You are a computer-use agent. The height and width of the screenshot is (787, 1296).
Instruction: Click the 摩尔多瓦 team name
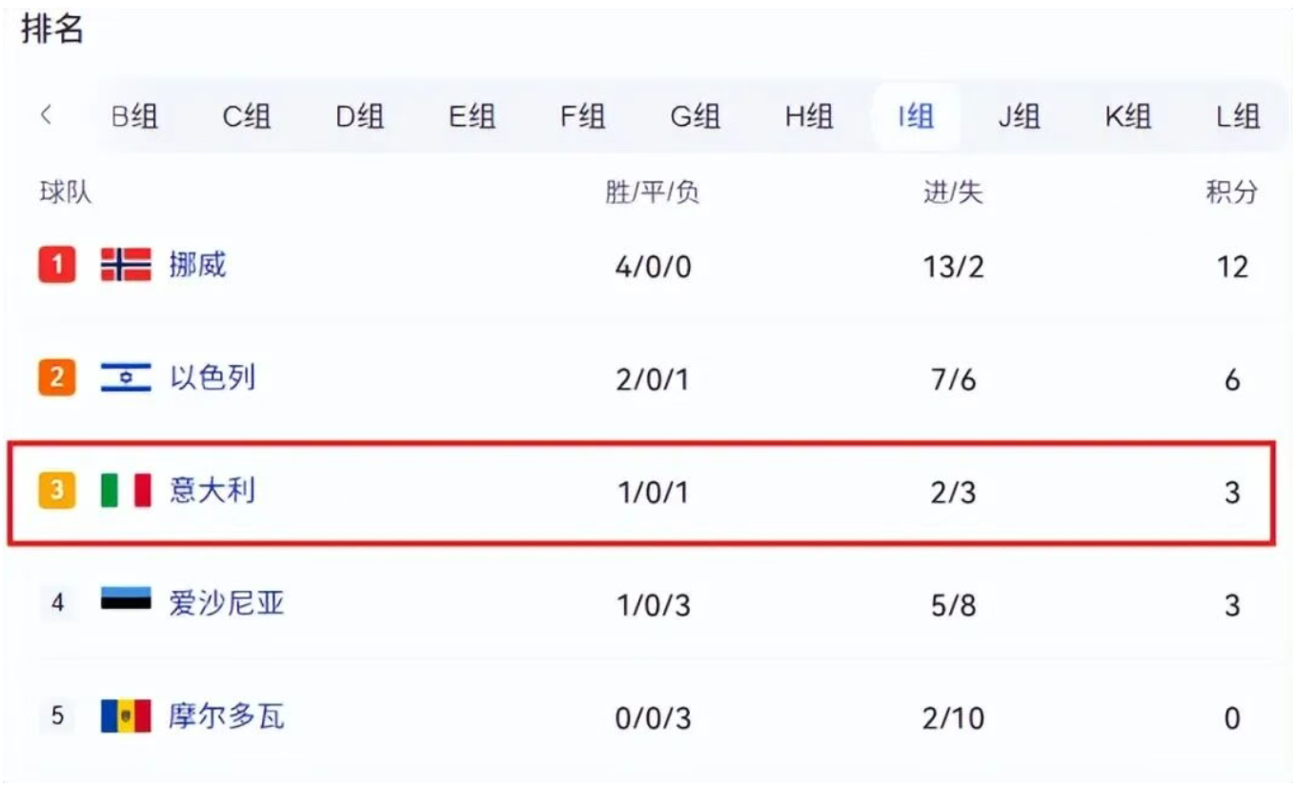click(x=227, y=716)
